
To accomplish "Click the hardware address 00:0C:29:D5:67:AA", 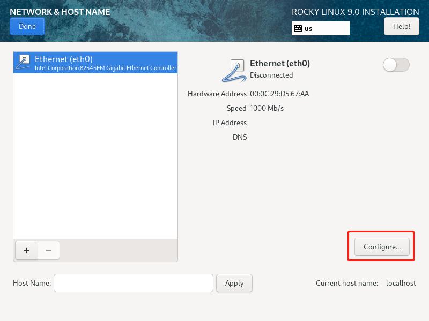I will pyautogui.click(x=279, y=94).
